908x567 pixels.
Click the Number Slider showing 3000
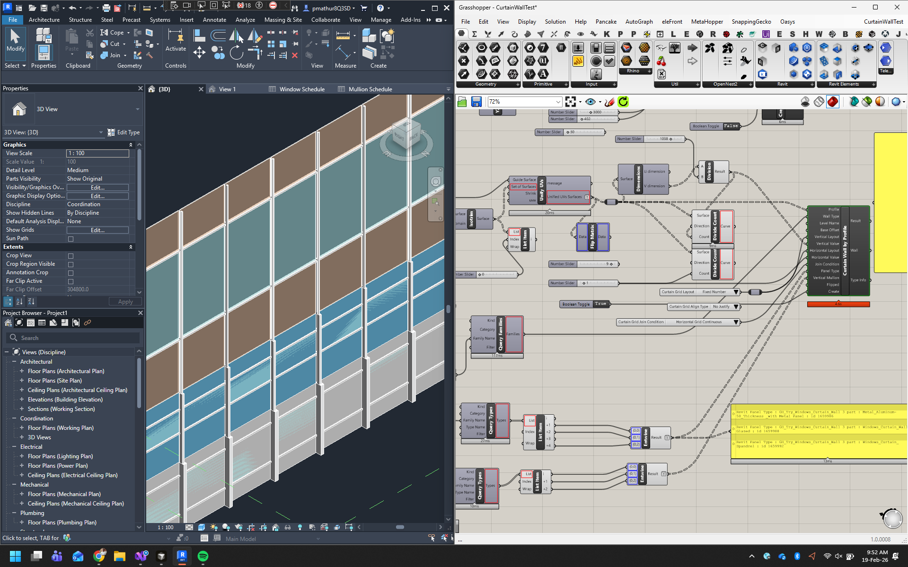583,113
